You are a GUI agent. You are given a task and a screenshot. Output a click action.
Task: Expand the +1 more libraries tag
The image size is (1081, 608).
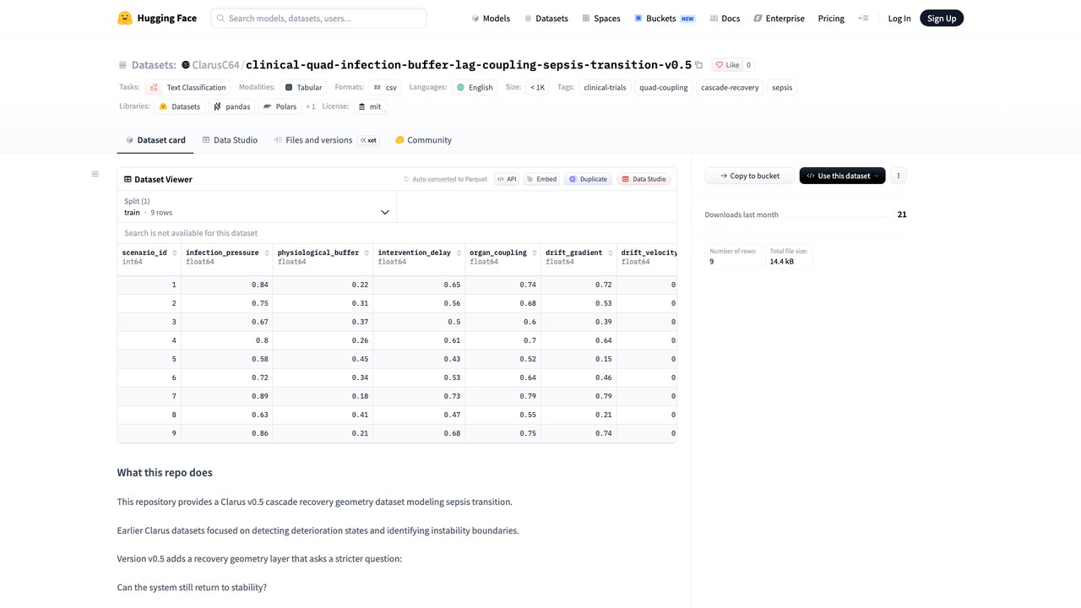click(x=311, y=107)
